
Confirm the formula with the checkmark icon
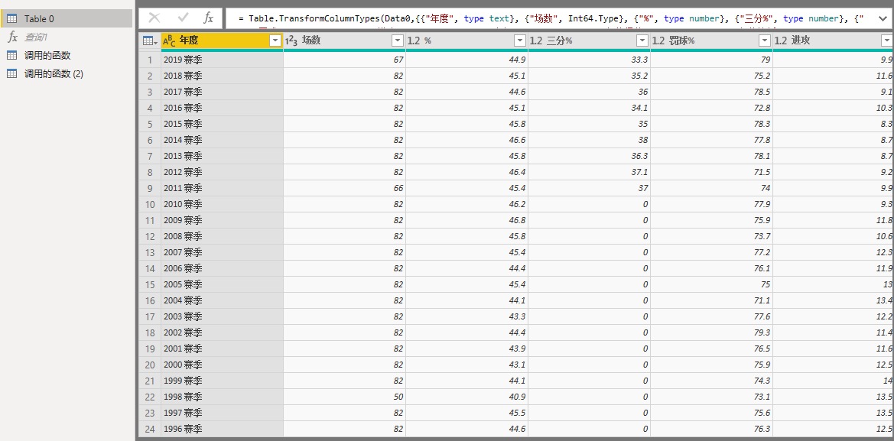[182, 18]
